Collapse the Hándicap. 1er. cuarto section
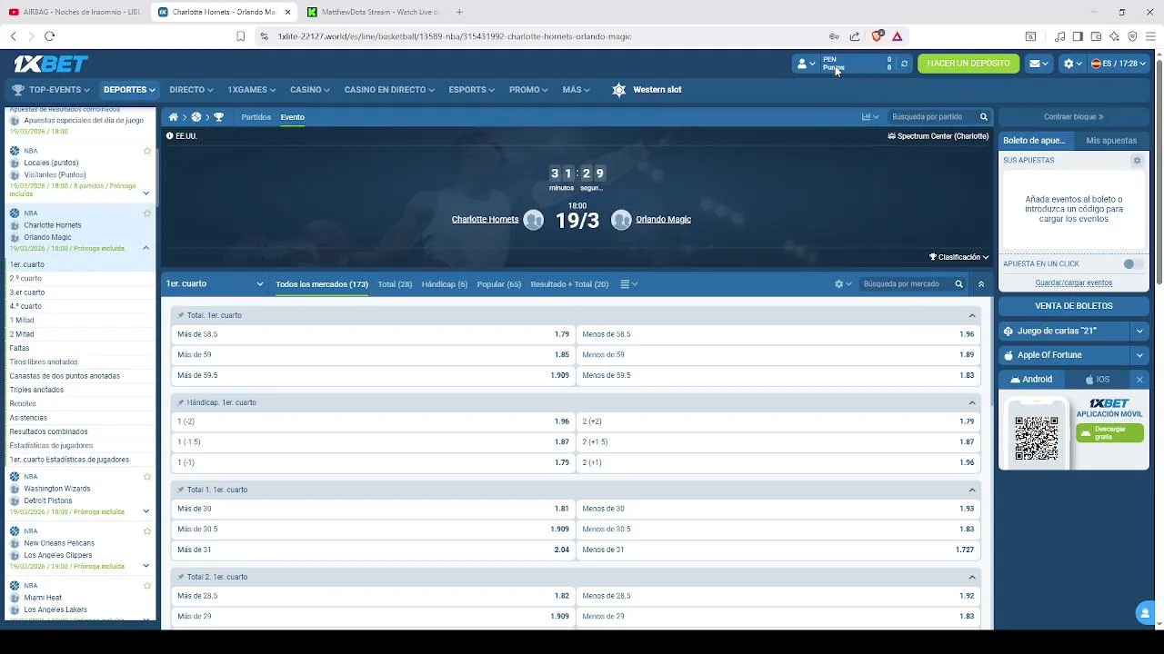This screenshot has height=654, width=1164. tap(972, 402)
